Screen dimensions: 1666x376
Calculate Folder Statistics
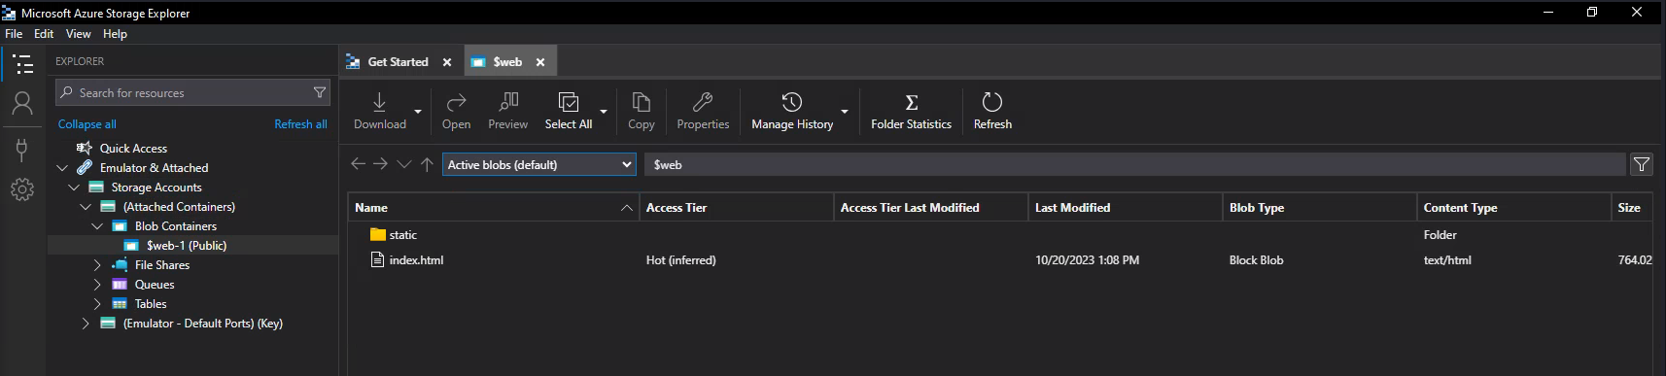(911, 111)
